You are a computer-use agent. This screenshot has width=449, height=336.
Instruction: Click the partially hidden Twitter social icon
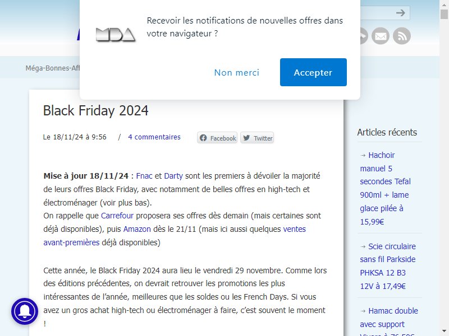pyautogui.click(x=364, y=36)
